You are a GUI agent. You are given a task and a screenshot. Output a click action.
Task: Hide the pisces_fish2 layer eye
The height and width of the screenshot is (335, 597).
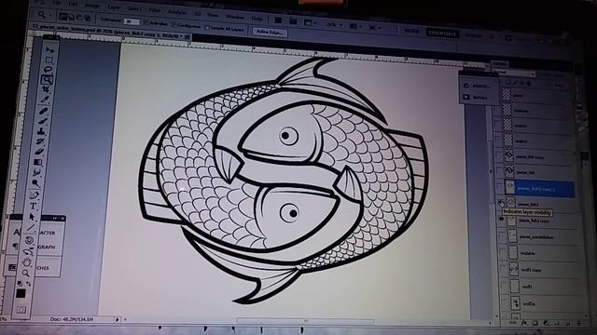pos(502,204)
